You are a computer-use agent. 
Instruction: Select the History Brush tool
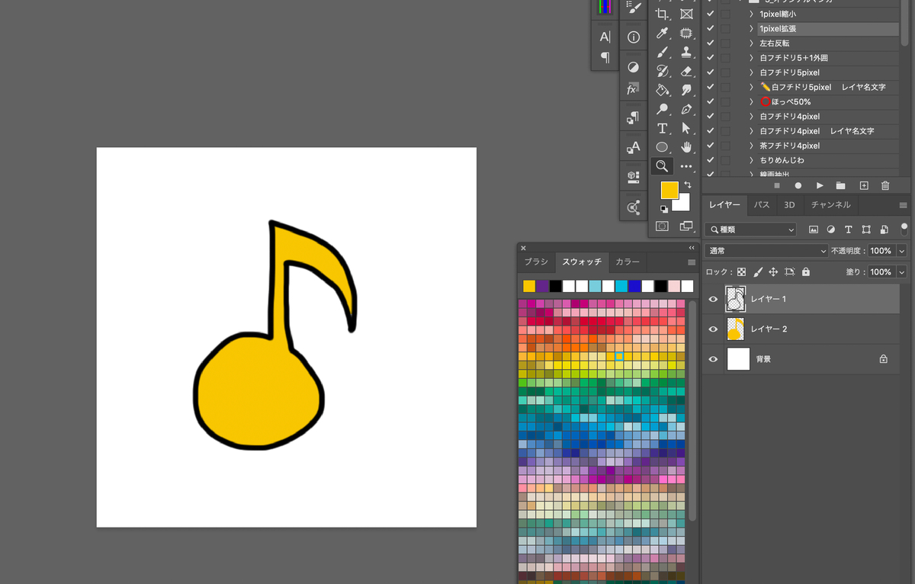[x=663, y=71]
